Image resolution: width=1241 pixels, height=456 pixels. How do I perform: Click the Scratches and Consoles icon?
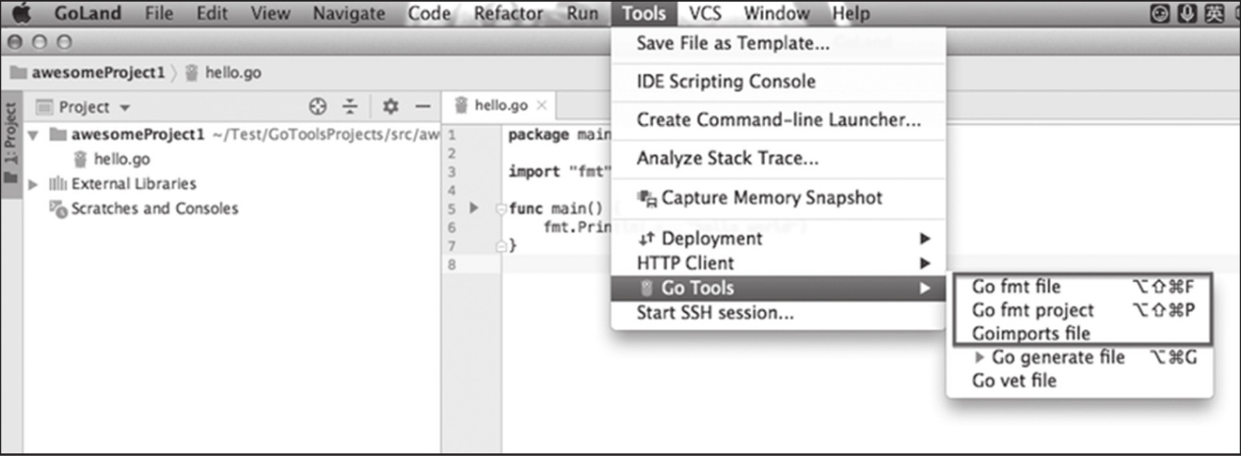click(x=57, y=209)
